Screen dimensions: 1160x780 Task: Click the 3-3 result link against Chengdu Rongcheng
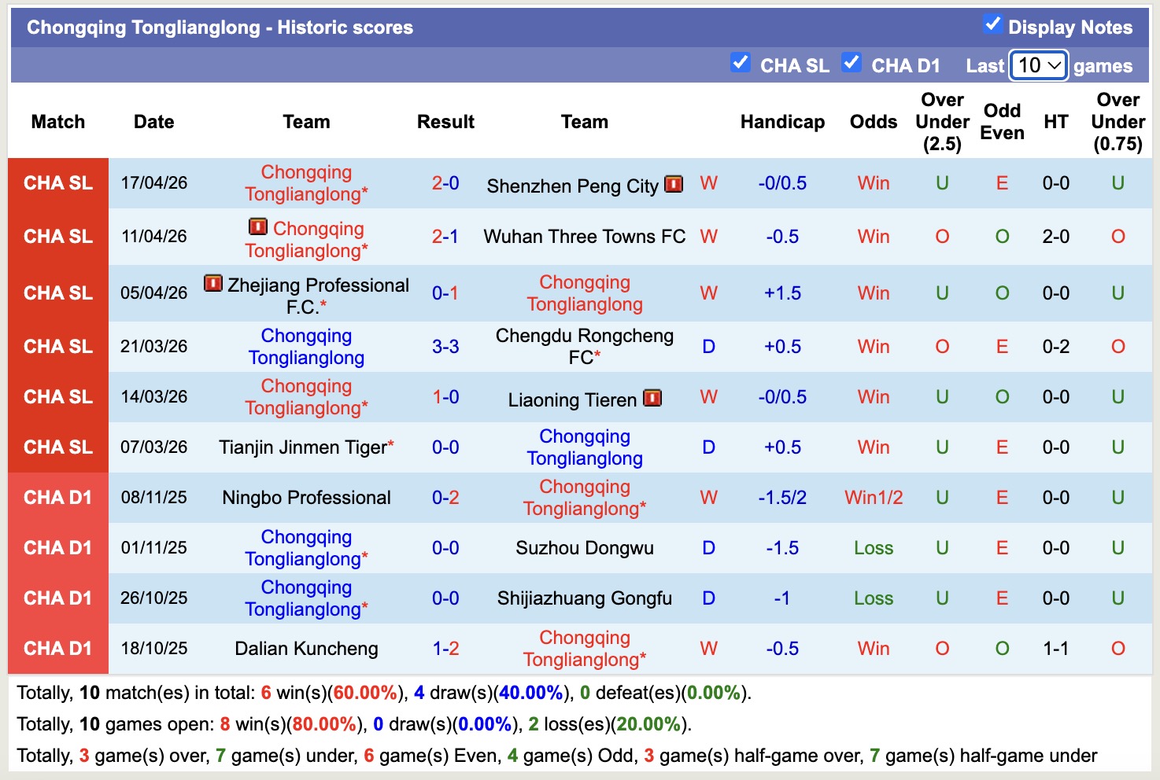point(445,346)
